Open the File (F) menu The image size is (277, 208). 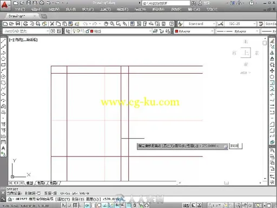20,9
